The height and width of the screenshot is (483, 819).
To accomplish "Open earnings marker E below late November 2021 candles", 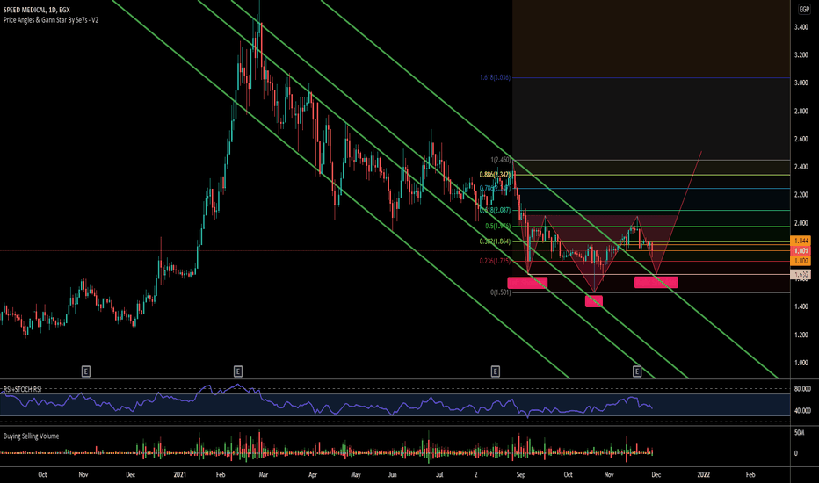I will 637,371.
